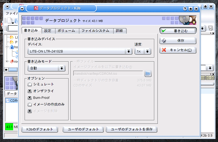Screen dimensions: 218x142
Task: Click the K3b 0.9 status bar text
Action: [206, 135]
